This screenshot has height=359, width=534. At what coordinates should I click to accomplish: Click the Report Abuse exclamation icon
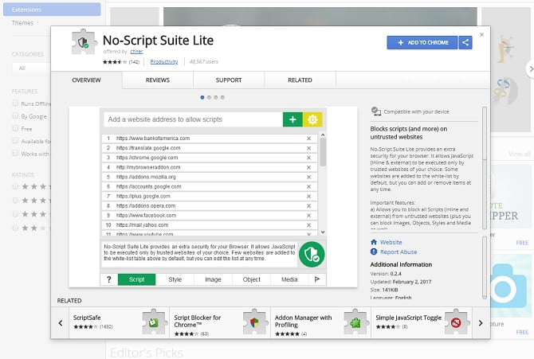(374, 252)
